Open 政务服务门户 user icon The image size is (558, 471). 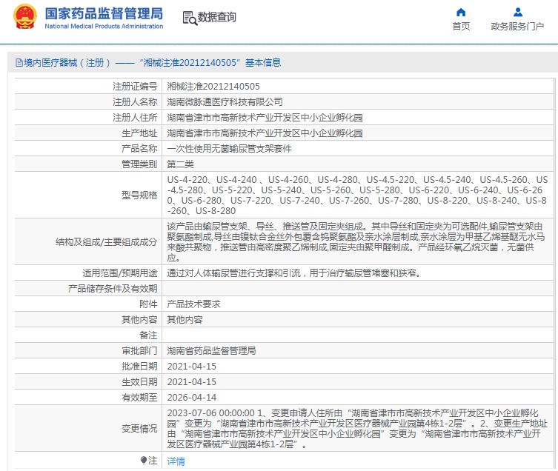(x=518, y=13)
